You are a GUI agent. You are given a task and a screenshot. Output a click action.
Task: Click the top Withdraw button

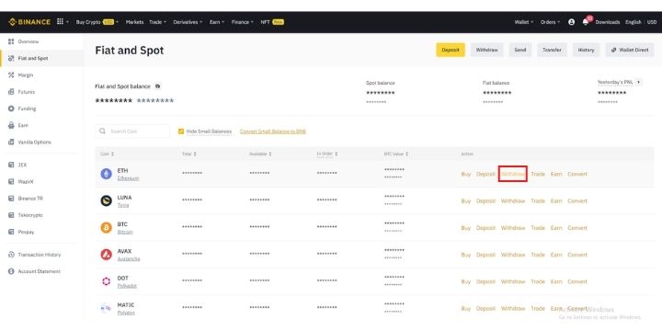tap(486, 50)
